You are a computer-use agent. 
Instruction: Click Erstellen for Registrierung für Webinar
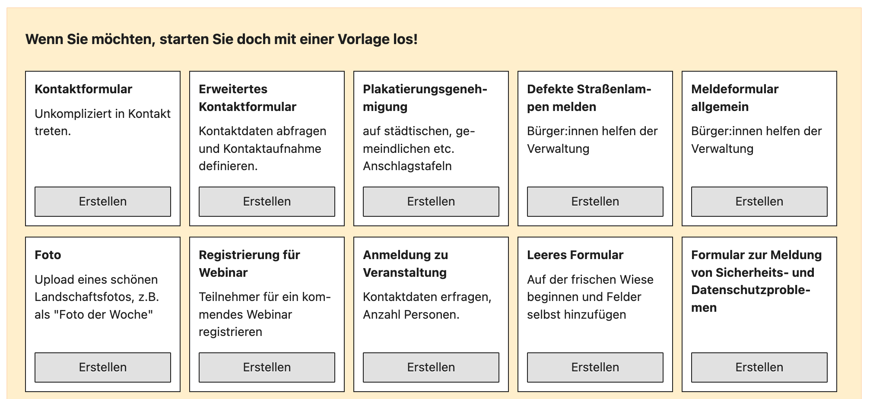click(x=267, y=367)
